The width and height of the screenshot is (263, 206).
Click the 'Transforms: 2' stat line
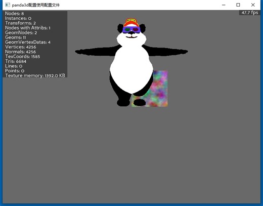pos(20,23)
